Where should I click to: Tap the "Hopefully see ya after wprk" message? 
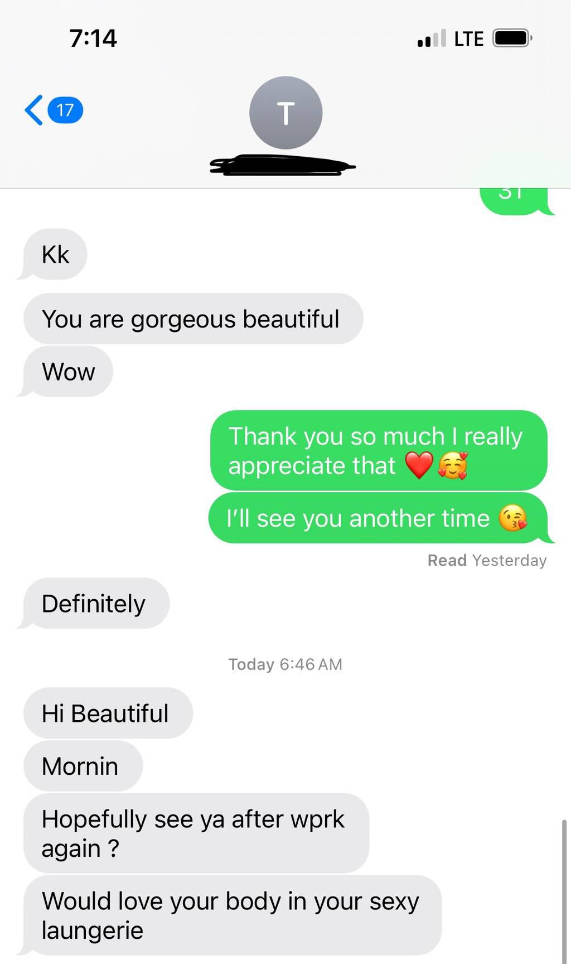196,833
